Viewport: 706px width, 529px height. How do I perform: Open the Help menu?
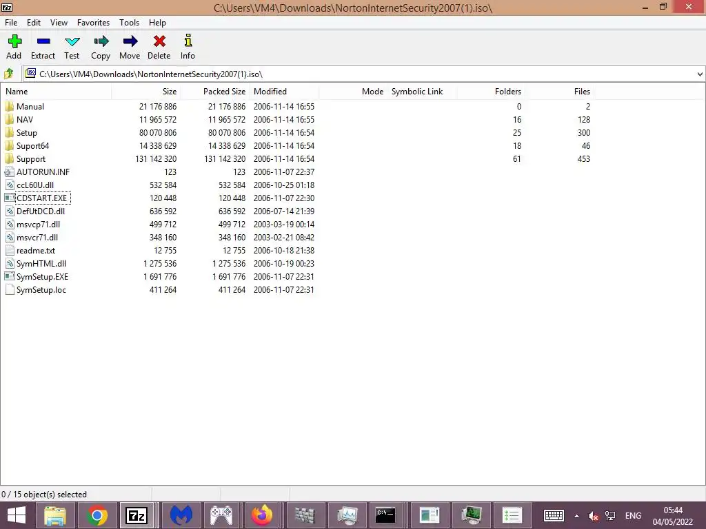(x=158, y=23)
